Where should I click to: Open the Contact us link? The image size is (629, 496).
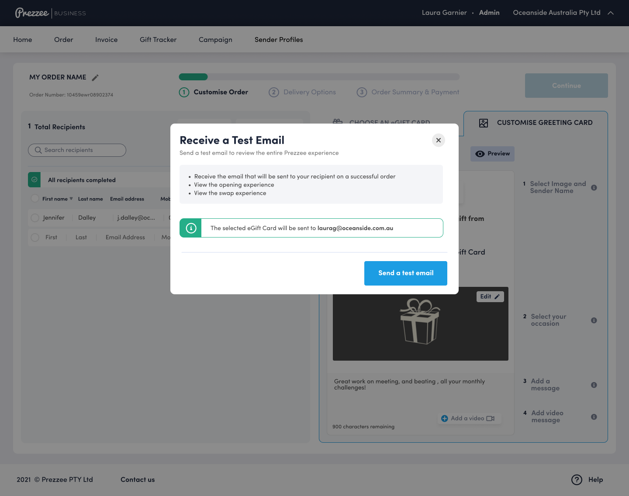pyautogui.click(x=138, y=480)
